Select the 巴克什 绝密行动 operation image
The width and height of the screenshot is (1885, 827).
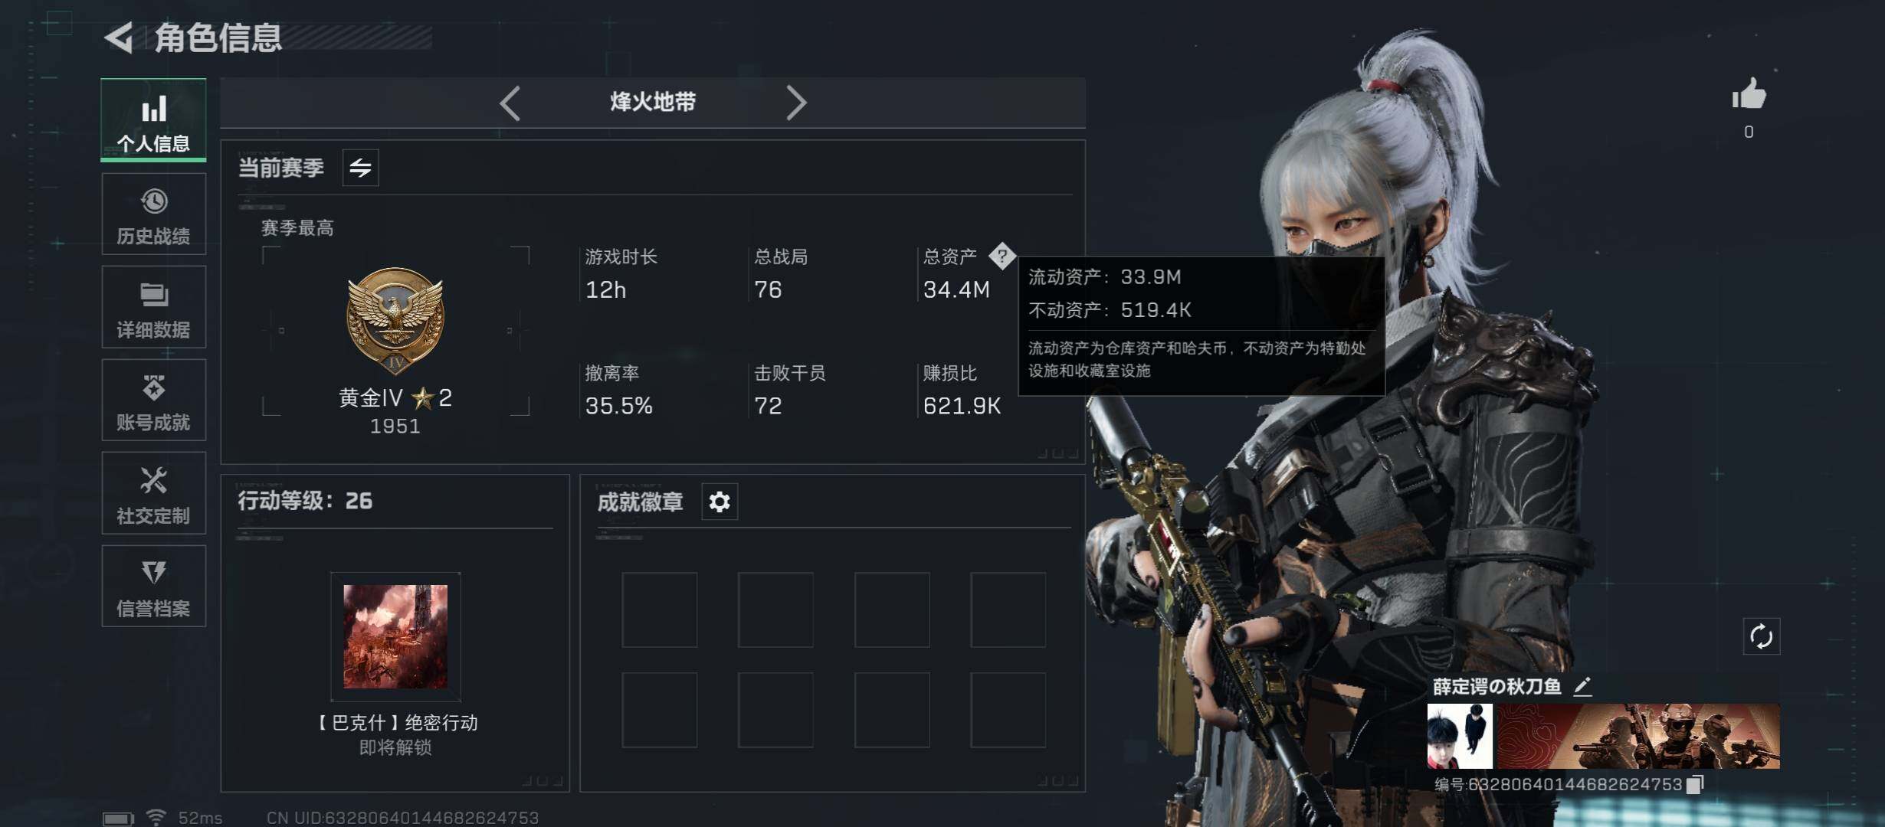(395, 636)
